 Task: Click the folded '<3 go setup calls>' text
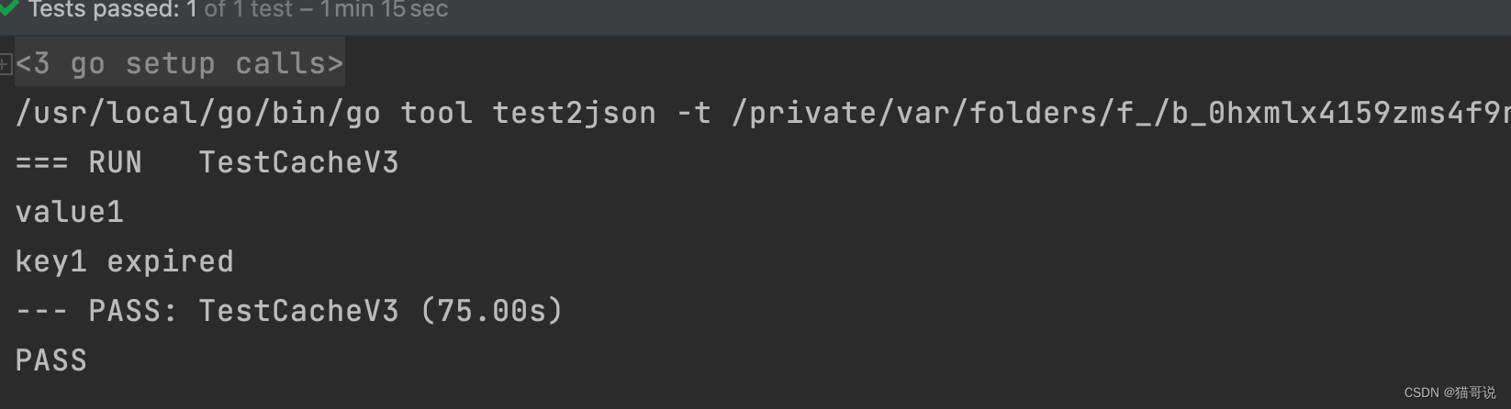click(x=179, y=63)
